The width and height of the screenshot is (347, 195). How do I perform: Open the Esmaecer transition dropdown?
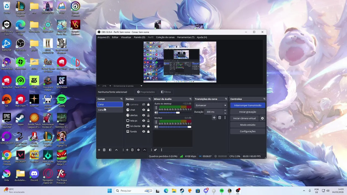[211, 105]
